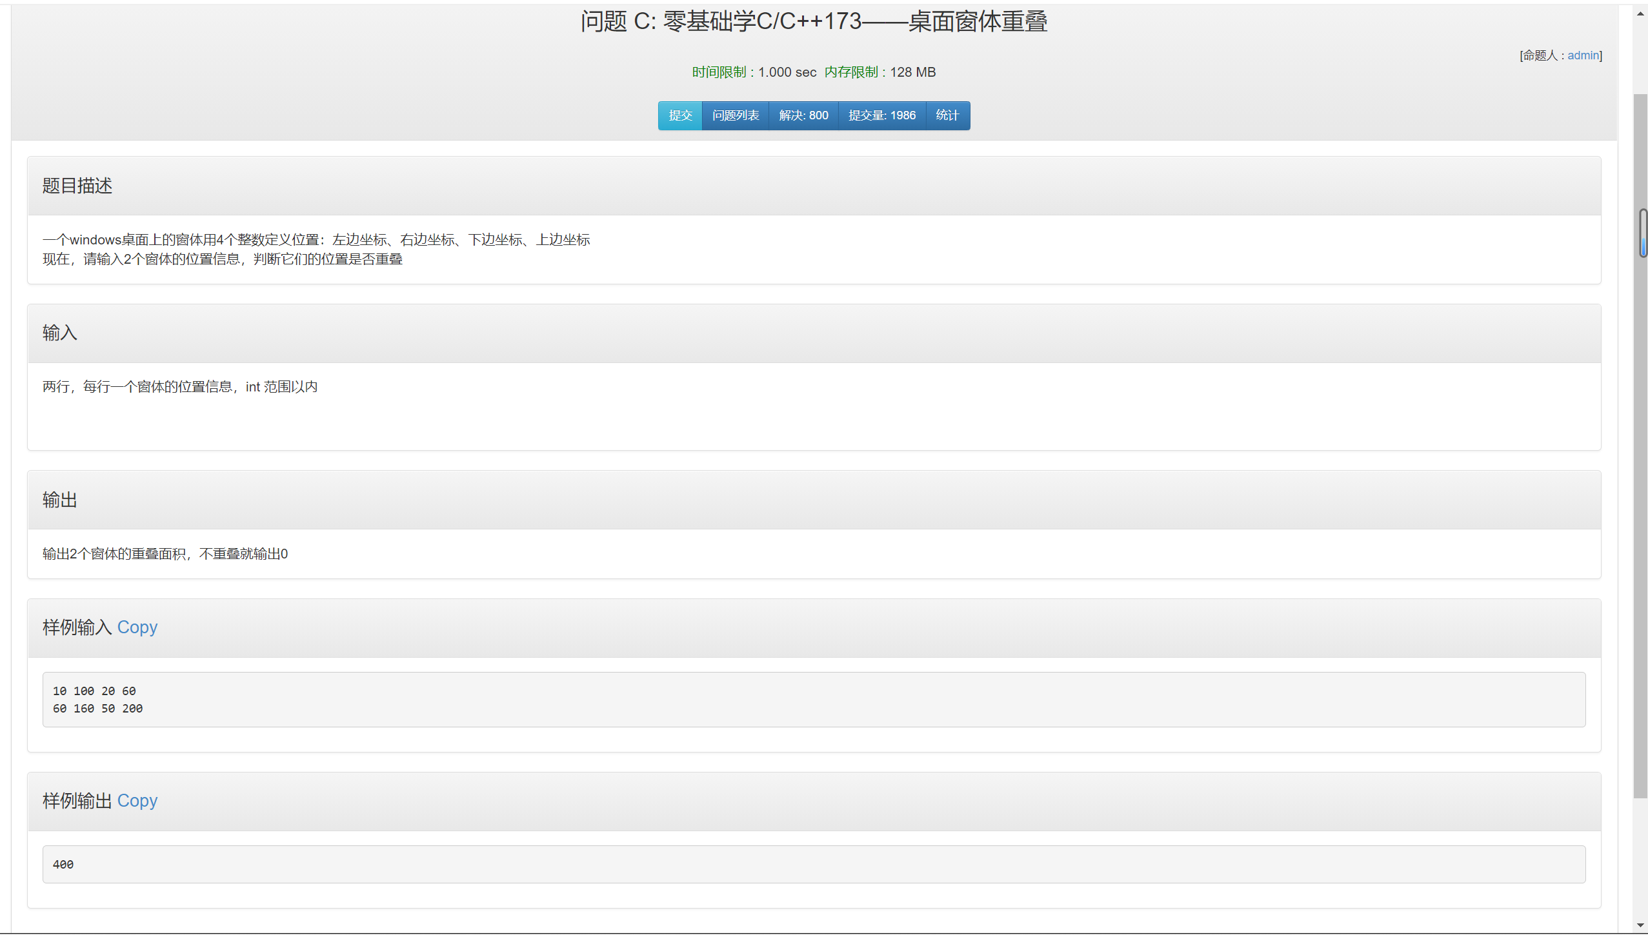Click the green 时间限制 label

click(719, 72)
